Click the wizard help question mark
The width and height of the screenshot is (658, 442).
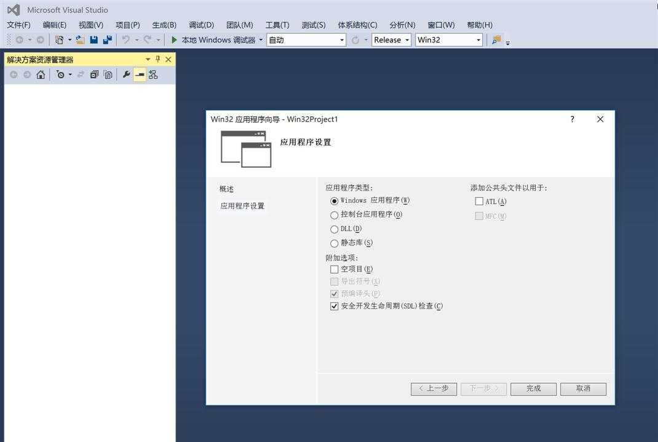(572, 119)
